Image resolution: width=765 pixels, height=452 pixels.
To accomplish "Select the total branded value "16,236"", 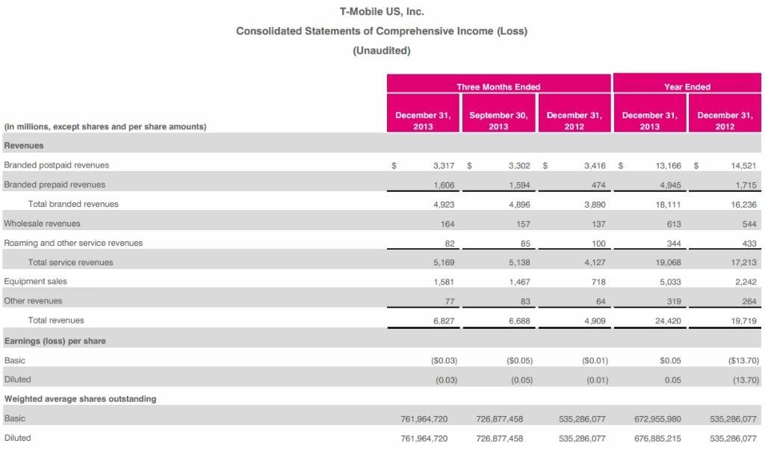I will tap(743, 205).
